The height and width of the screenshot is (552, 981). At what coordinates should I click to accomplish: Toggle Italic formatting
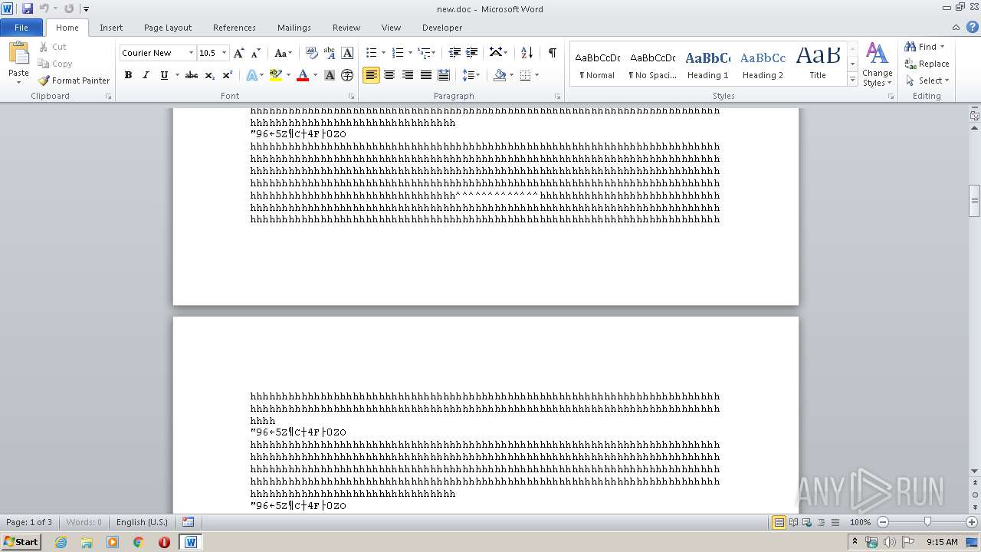click(x=146, y=75)
